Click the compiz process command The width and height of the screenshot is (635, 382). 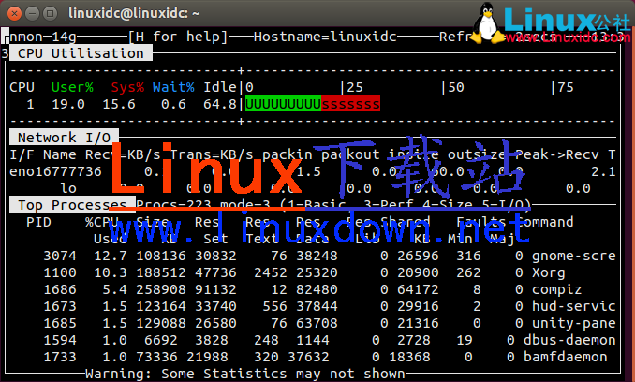point(557,289)
